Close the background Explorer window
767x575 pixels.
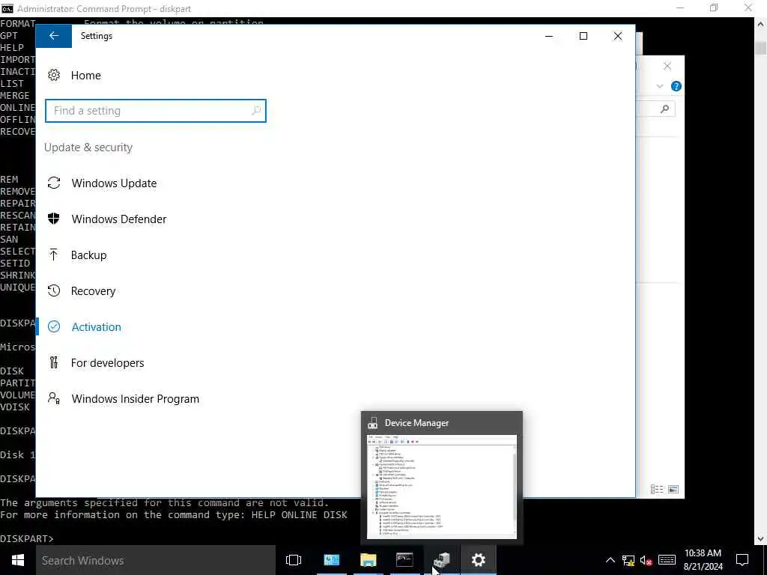click(x=667, y=66)
